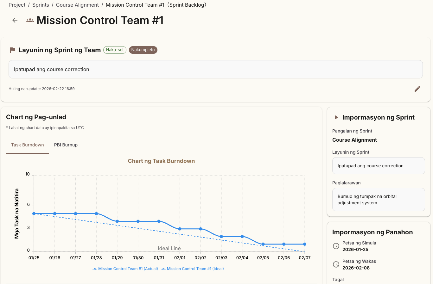Navigate to Course Alignment via the breadcrumb
Image resolution: width=433 pixels, height=284 pixels.
coord(77,5)
